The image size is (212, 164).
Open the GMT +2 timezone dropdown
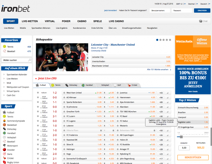tap(179, 4)
